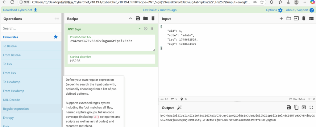
Task: Save the recipe with the floppy disk icon
Action: click(138, 18)
